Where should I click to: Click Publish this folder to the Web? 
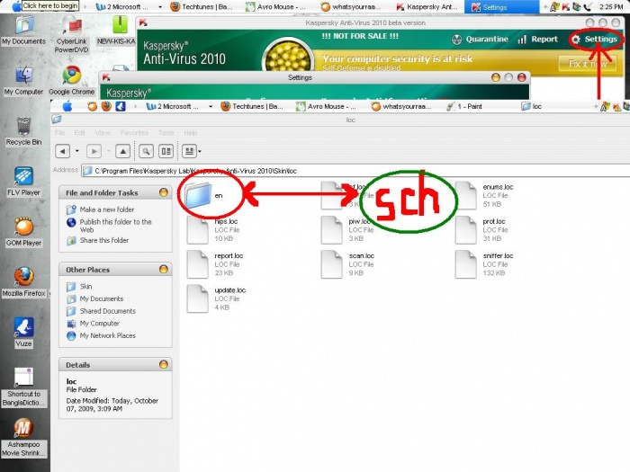coord(109,226)
